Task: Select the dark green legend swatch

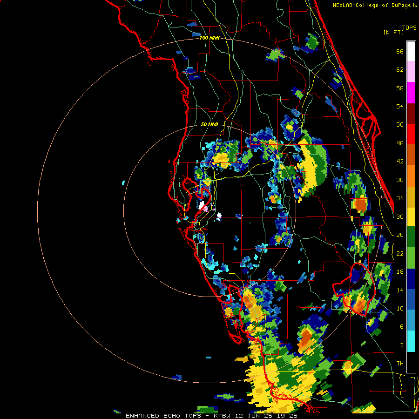Action: 411,237
